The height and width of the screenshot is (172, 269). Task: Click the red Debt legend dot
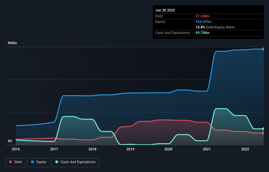(10, 162)
